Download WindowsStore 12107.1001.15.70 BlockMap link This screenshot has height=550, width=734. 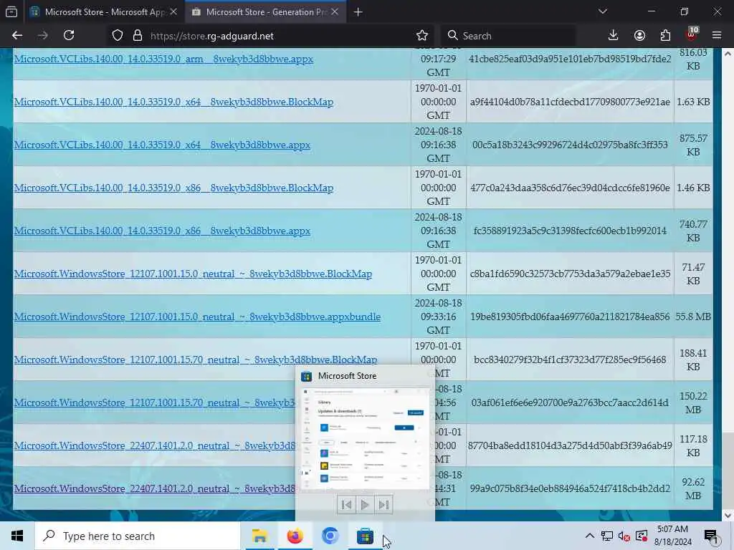coord(196,360)
